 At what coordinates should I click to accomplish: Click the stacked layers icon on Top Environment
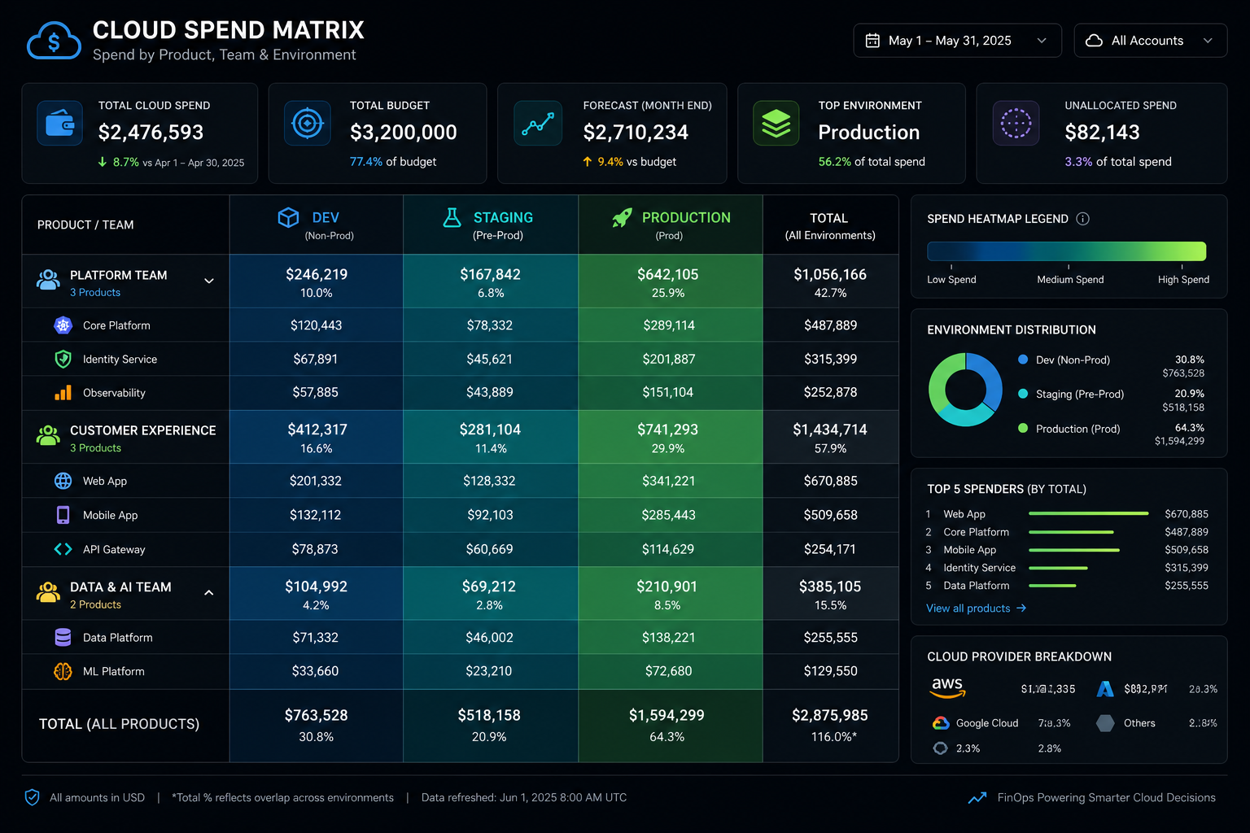776,124
